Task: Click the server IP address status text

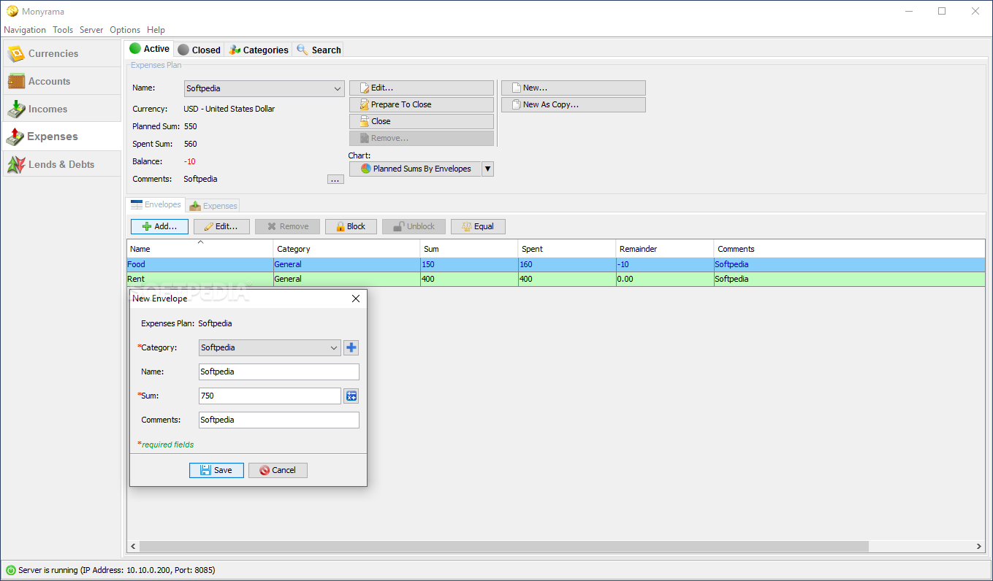Action: coord(117,570)
